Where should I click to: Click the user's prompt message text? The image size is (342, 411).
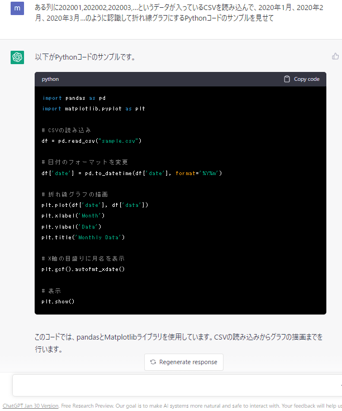[179, 13]
